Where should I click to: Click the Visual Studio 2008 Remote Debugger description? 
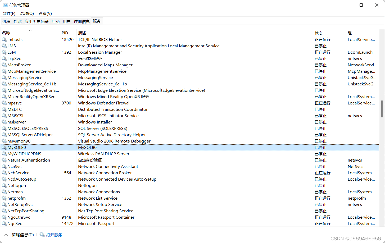tap(114, 141)
